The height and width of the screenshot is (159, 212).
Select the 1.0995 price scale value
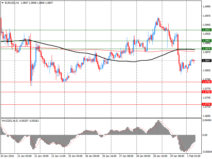pyautogui.click(x=207, y=6)
